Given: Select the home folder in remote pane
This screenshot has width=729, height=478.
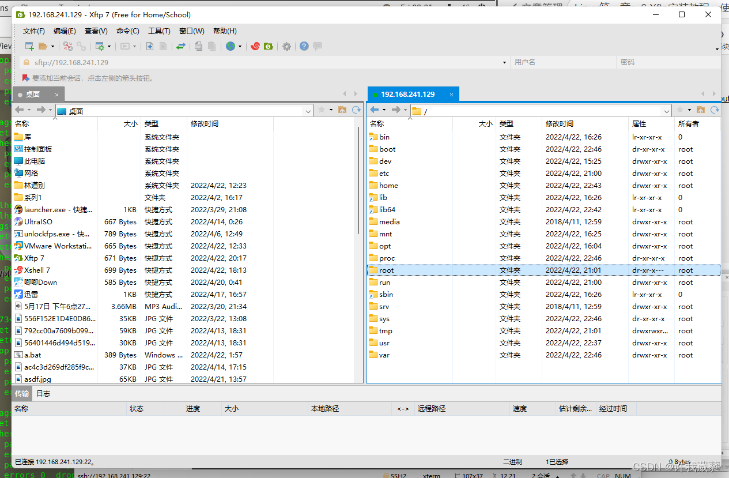Looking at the screenshot, I should [543, 186].
